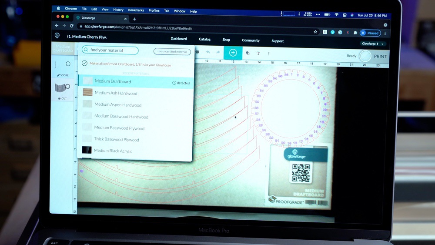Open the Profiles menu
Screen dimensions: 435x245
click(154, 10)
